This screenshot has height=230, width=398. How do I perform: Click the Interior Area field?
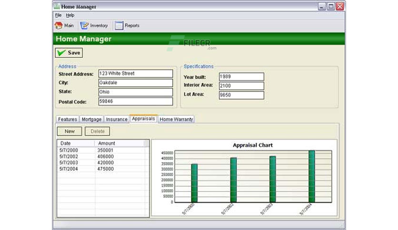click(x=241, y=86)
